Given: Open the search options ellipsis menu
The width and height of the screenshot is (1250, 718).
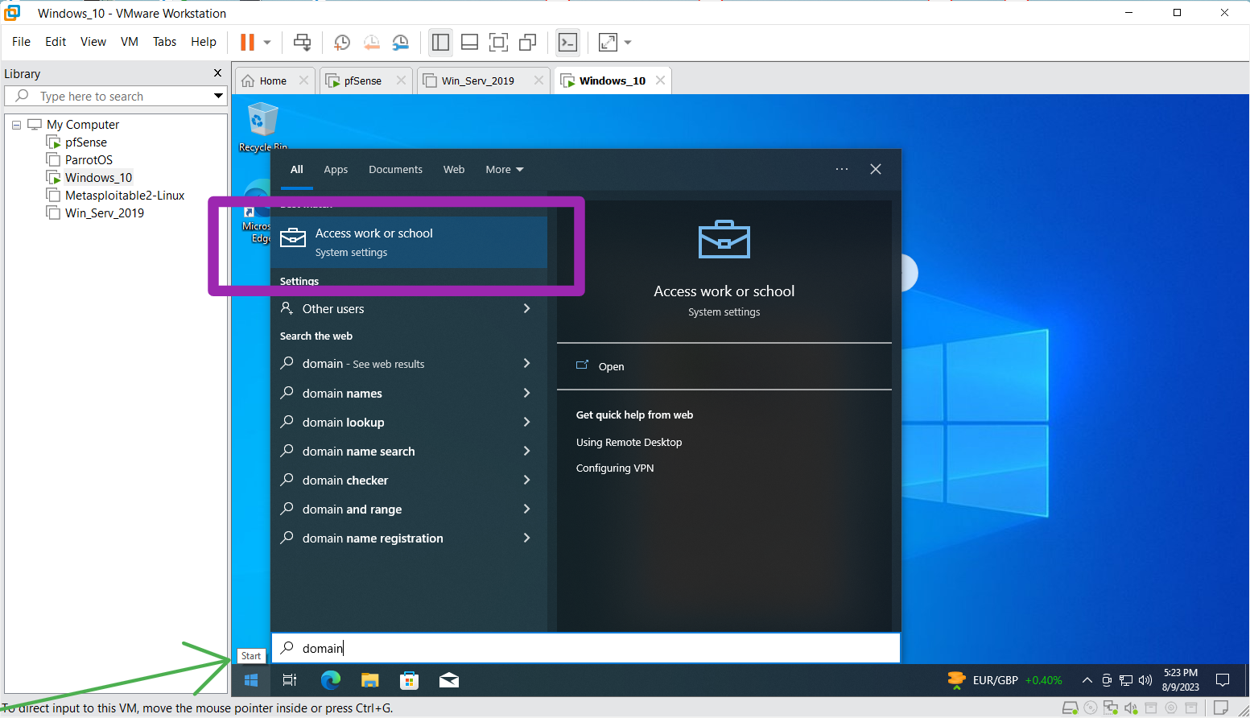Looking at the screenshot, I should coord(842,169).
